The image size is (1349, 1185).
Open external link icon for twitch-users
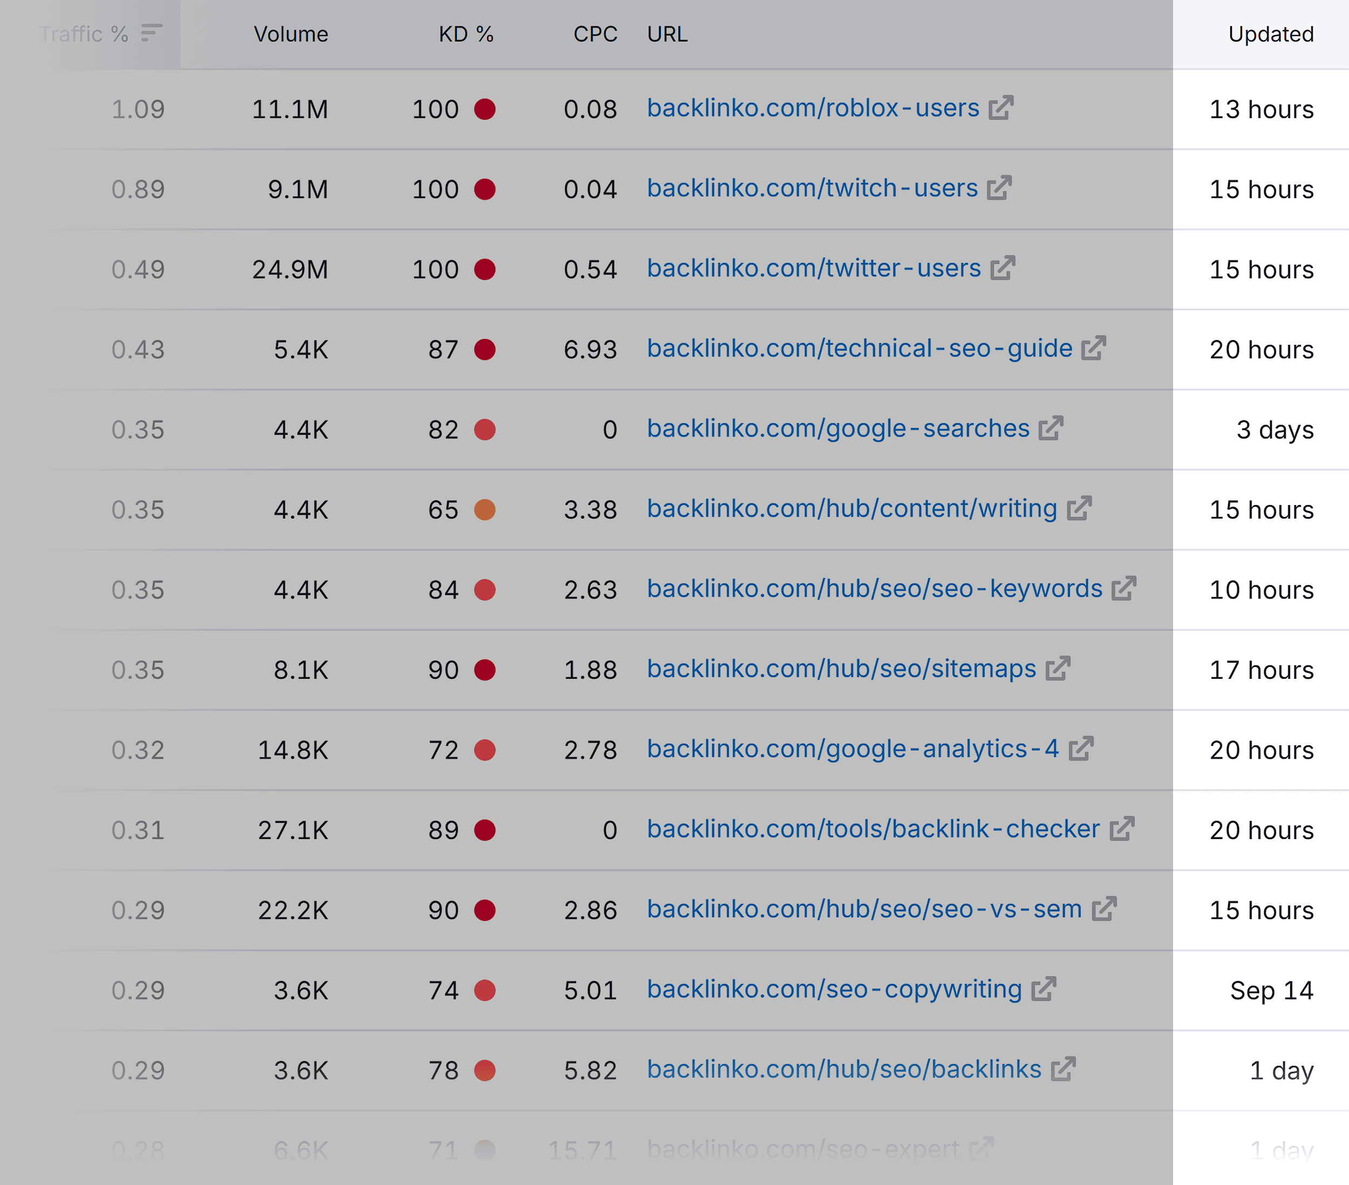coord(999,188)
